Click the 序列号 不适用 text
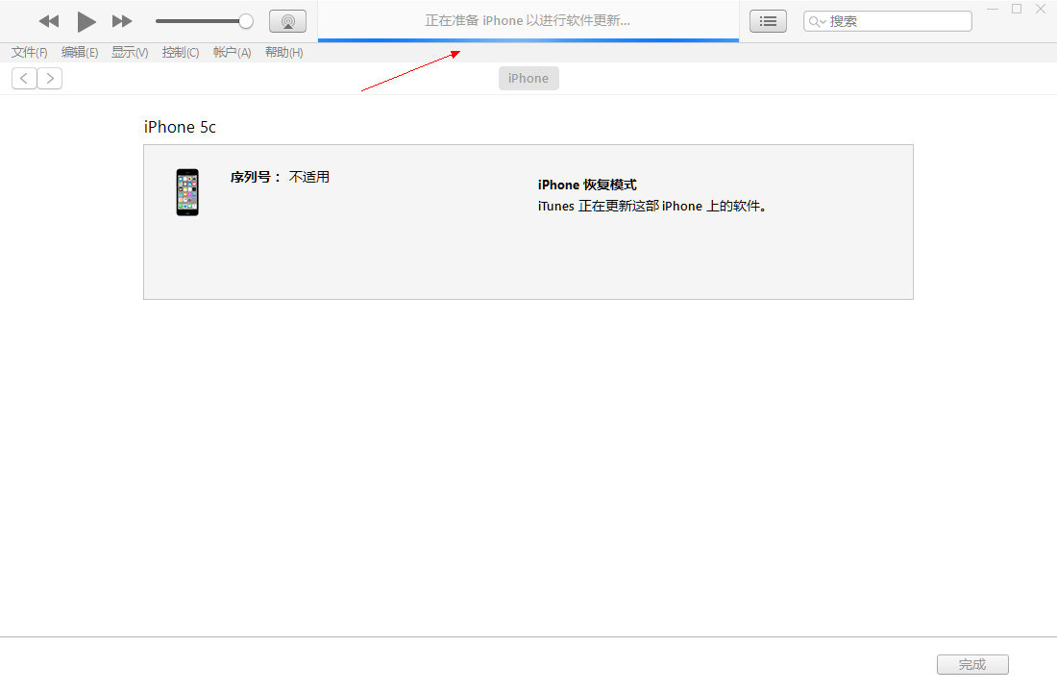This screenshot has height=691, width=1057. (280, 177)
